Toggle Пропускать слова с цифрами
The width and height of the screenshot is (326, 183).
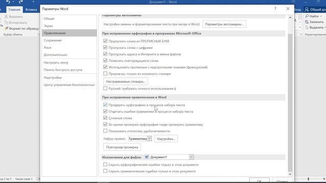pyautogui.click(x=105, y=47)
